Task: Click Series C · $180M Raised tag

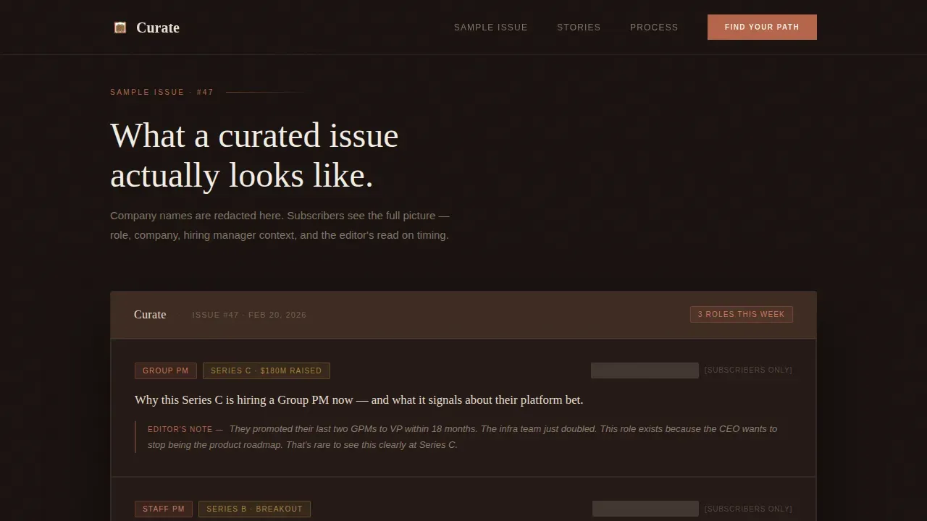Action: (x=267, y=370)
